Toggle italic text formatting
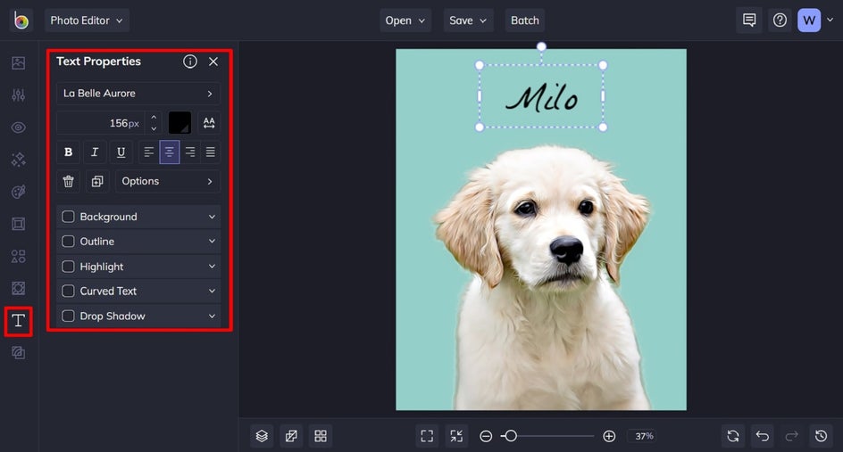843x452 pixels. [x=95, y=152]
